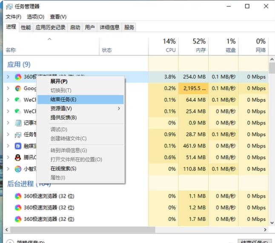The height and width of the screenshot is (243, 275).
Task: Select the Notepad app icon
Action: [x=18, y=123]
